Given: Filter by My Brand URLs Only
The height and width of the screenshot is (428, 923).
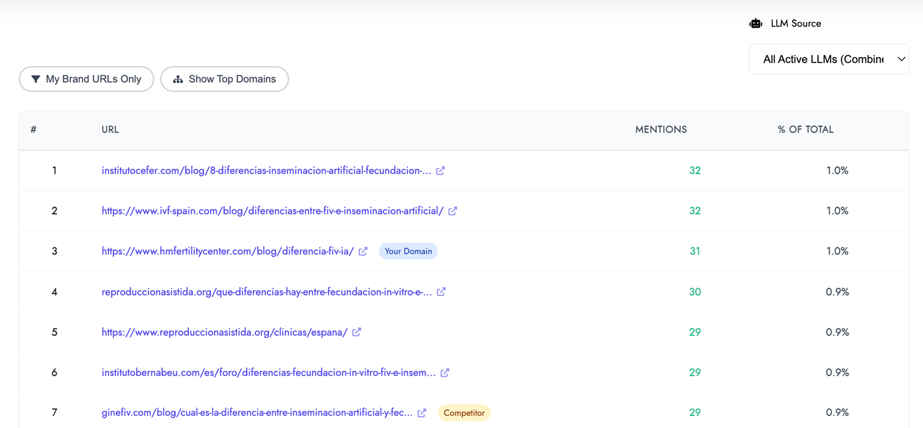Looking at the screenshot, I should point(86,79).
